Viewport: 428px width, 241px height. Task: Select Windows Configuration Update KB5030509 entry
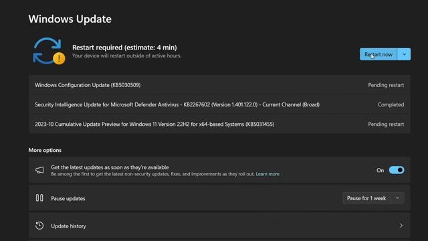click(x=219, y=85)
